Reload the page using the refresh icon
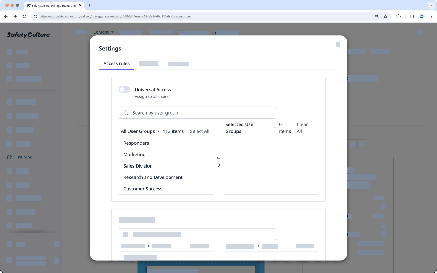Screen dimensions: 437x273 24,16
